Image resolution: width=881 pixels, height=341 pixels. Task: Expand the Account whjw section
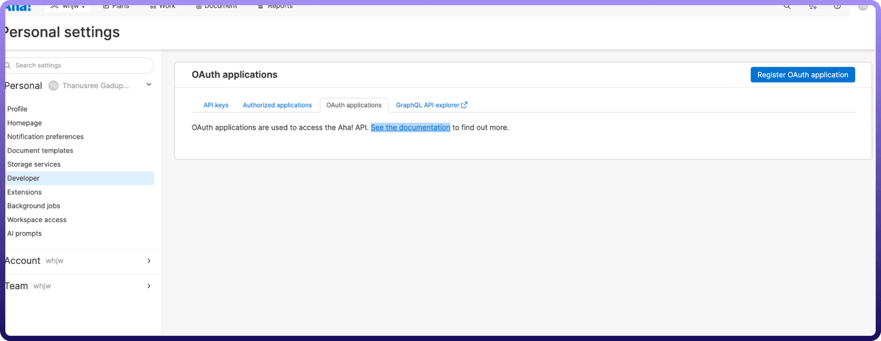coord(149,261)
